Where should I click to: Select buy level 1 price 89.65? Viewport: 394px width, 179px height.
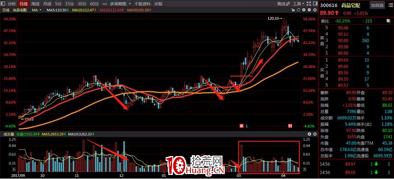coord(343,60)
